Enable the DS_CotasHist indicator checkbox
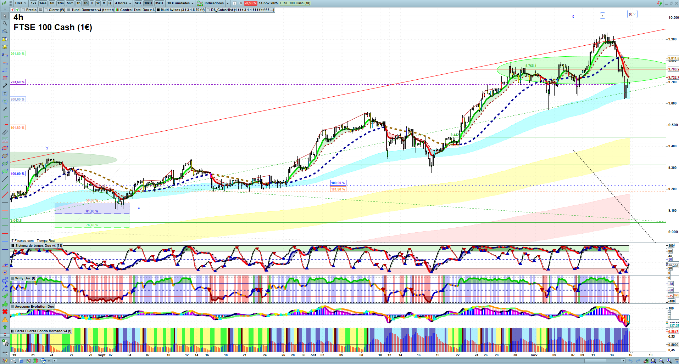This screenshot has width=679, height=364. (x=208, y=10)
